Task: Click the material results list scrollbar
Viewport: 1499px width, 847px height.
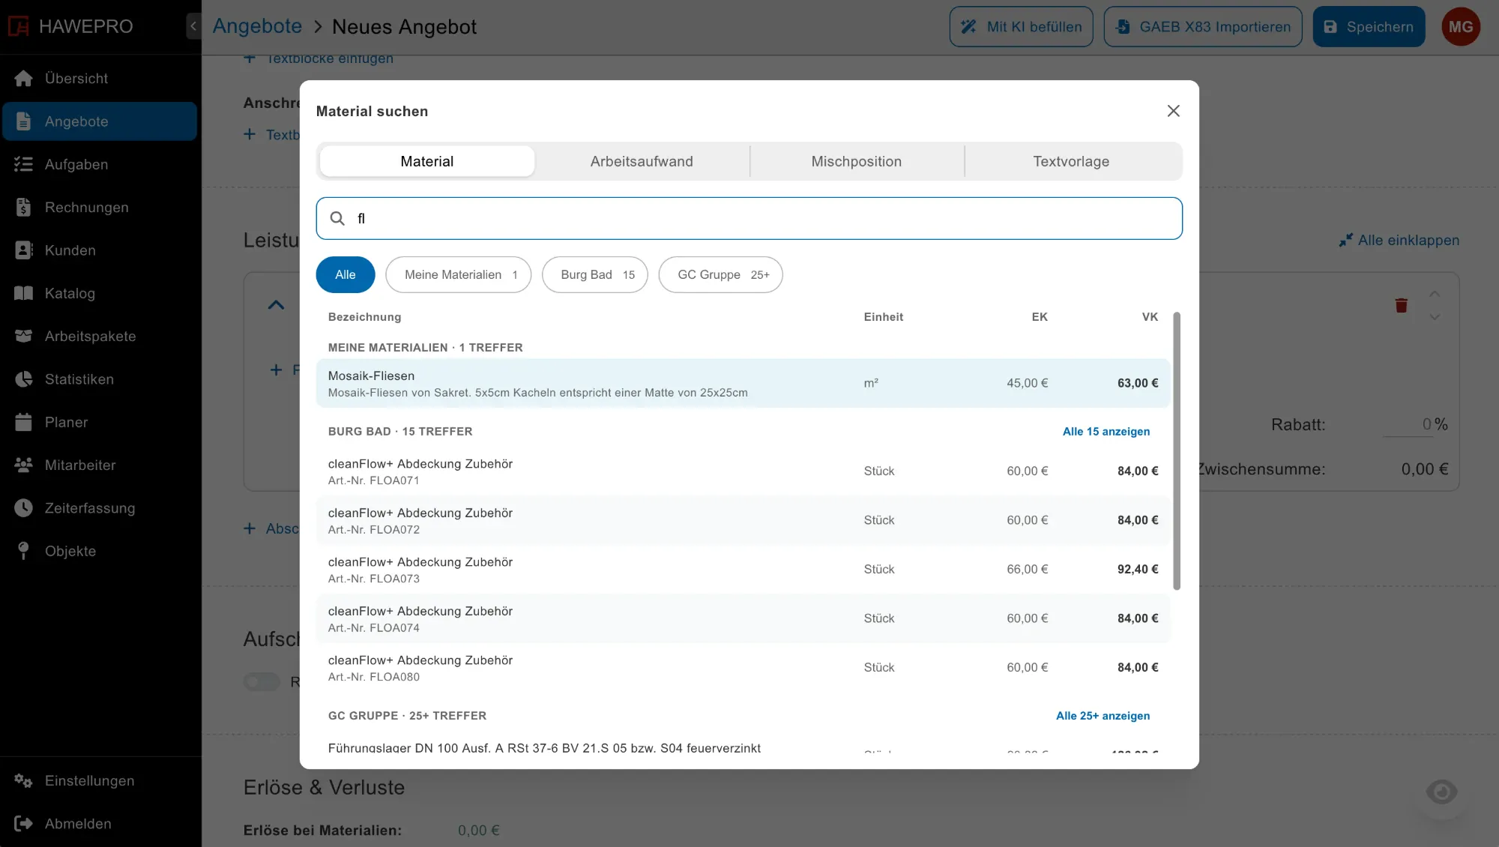Action: [x=1177, y=451]
